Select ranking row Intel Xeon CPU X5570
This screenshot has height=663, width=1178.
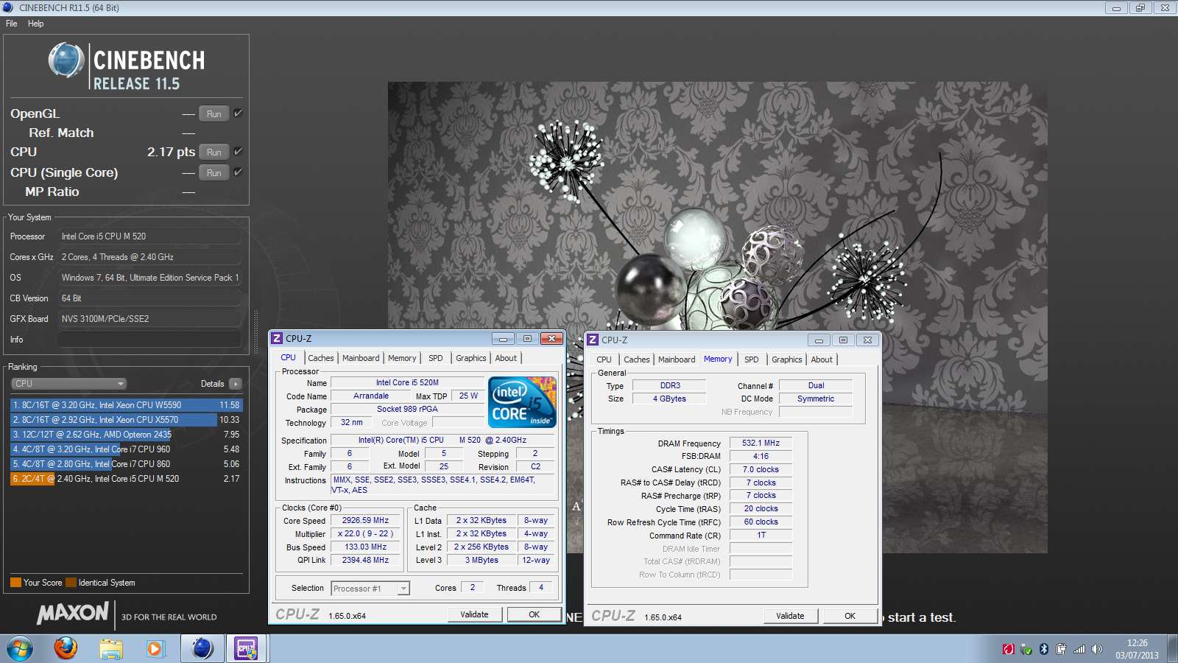pyautogui.click(x=125, y=420)
